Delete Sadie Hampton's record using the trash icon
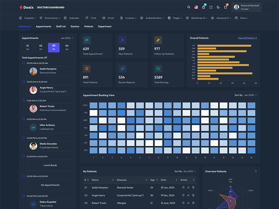 pos(193,187)
